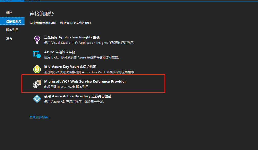Click the 连接的服务 page heading
Image resolution: width=258 pixels, height=150 pixels.
point(42,14)
